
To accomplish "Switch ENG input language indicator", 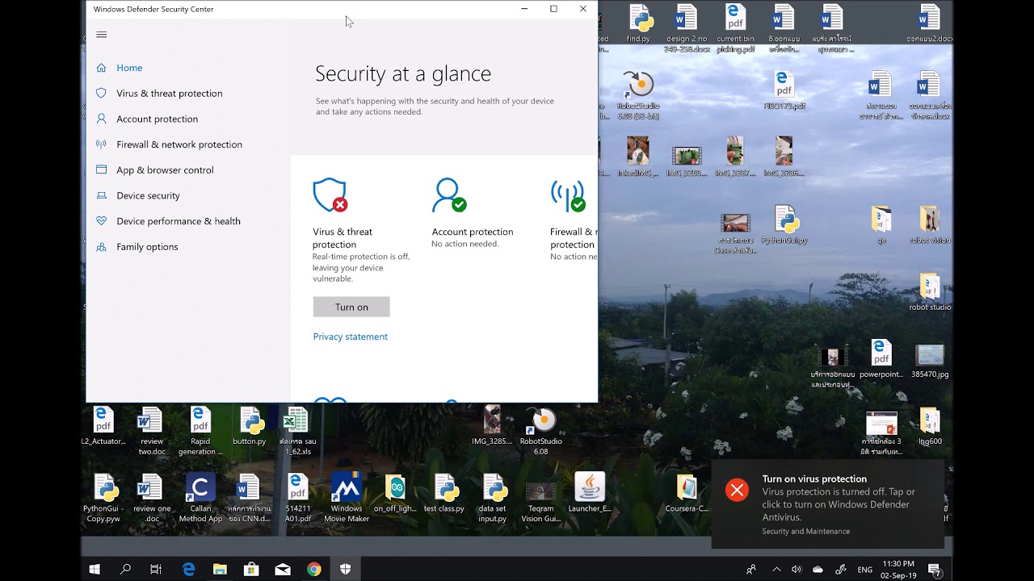I will point(864,569).
